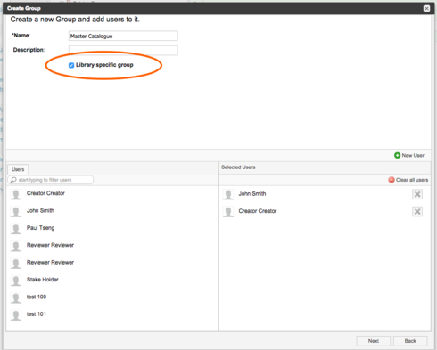The height and width of the screenshot is (350, 437).
Task: Click Creator Creator avatar in Selected Users
Action: tap(228, 212)
